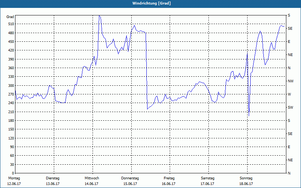Click the y-axis value "300"
This screenshot has height=188, width=301.
pos(11,86)
